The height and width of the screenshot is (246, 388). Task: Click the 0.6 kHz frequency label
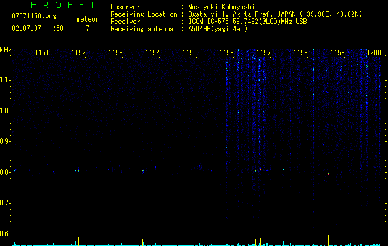pyautogui.click(x=5, y=234)
